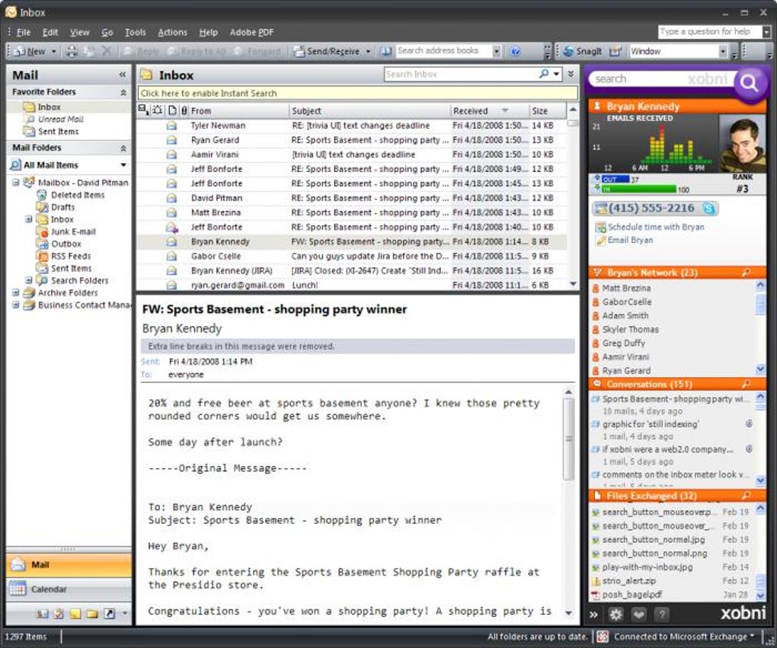Open the Tasks icon in navigation bar

59,614
